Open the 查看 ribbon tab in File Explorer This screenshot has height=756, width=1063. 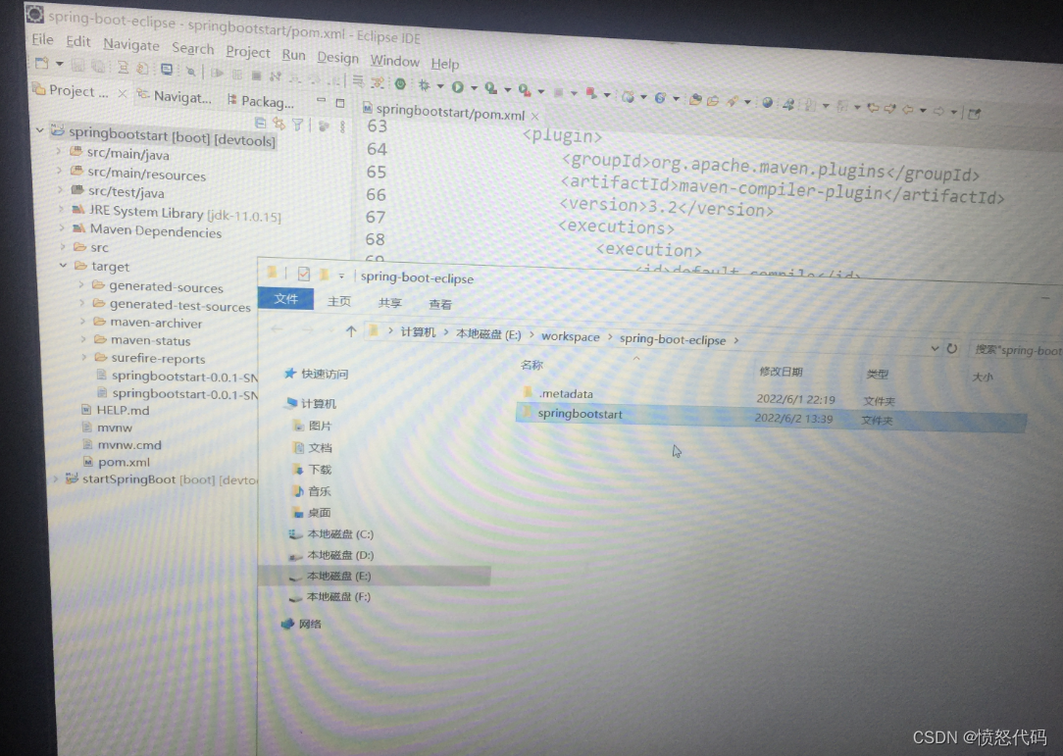click(x=440, y=304)
